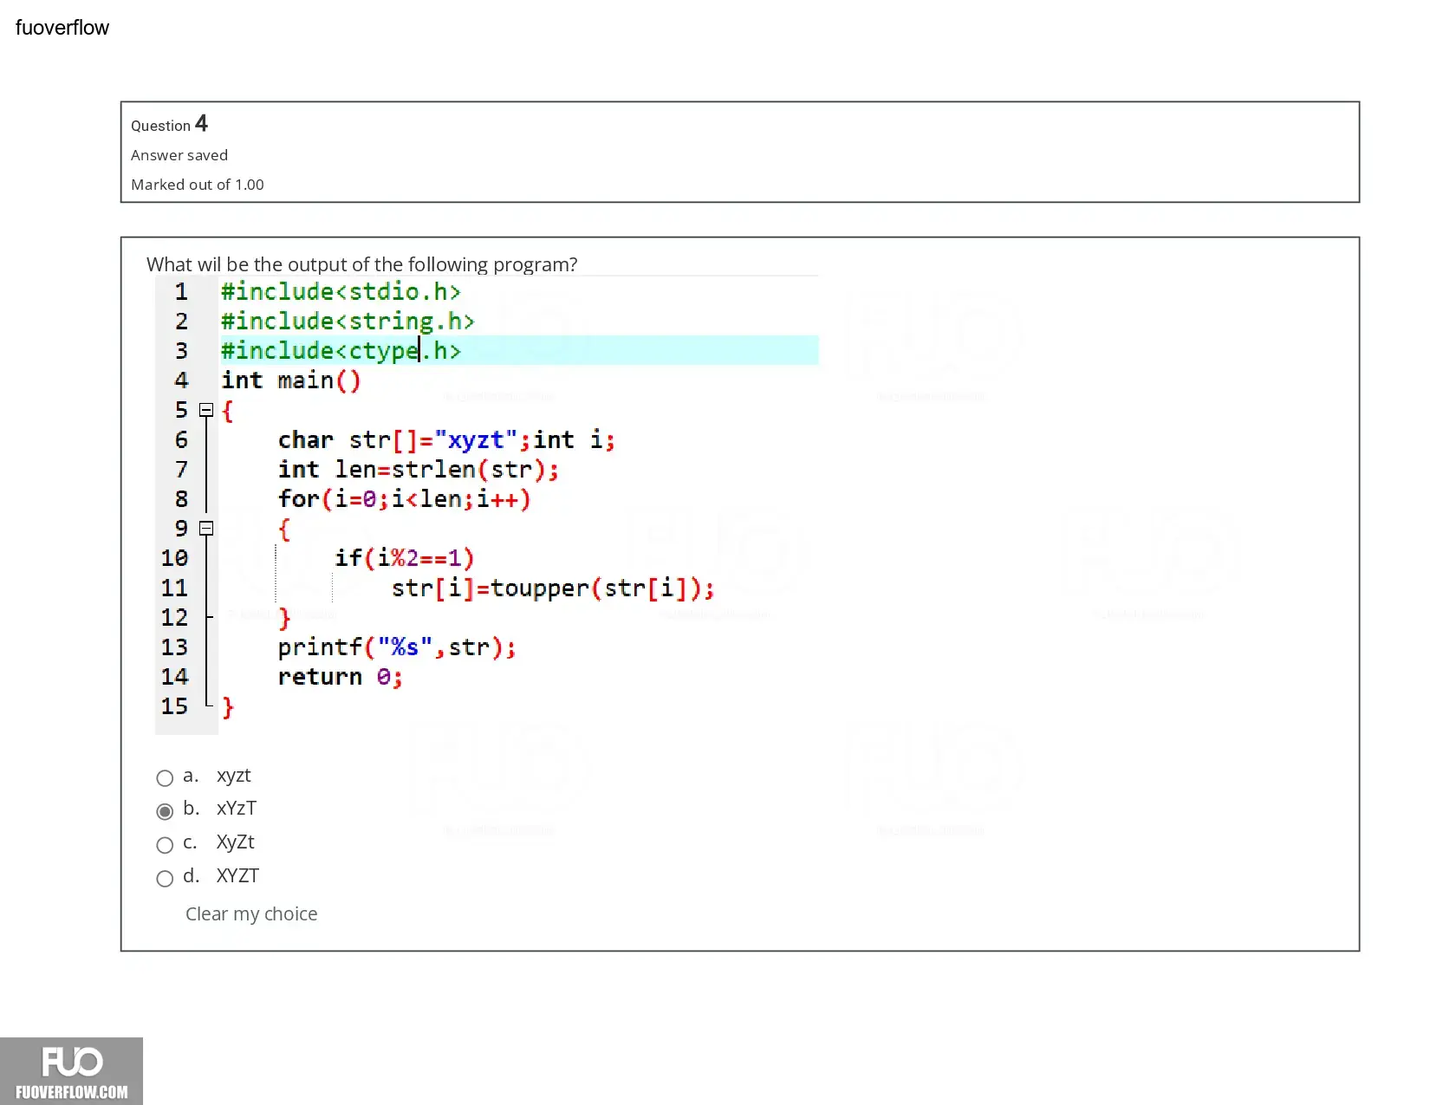Click the for loop on line 8

pos(404,499)
